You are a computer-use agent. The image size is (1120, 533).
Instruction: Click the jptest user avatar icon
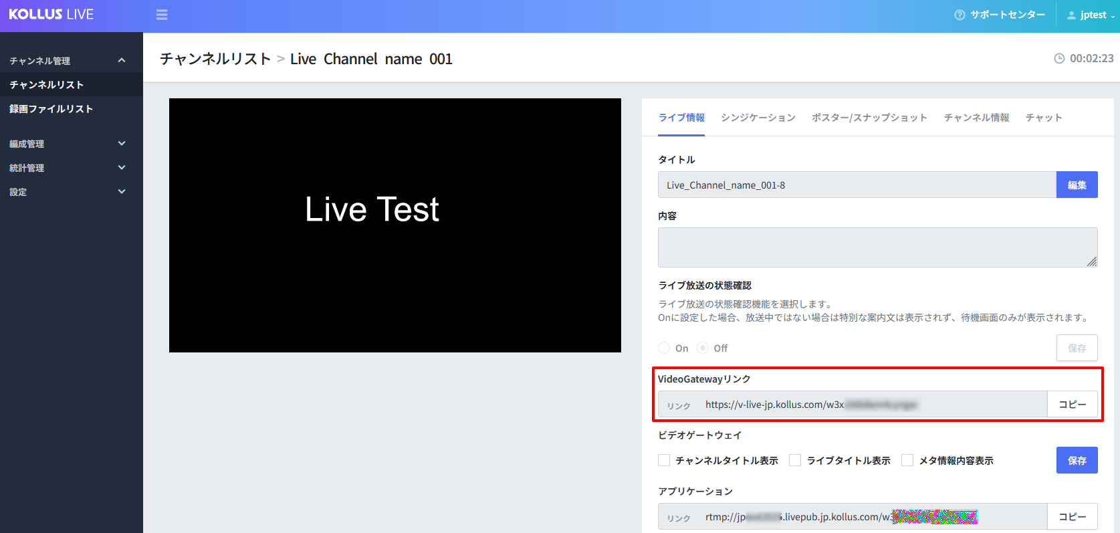point(1071,15)
